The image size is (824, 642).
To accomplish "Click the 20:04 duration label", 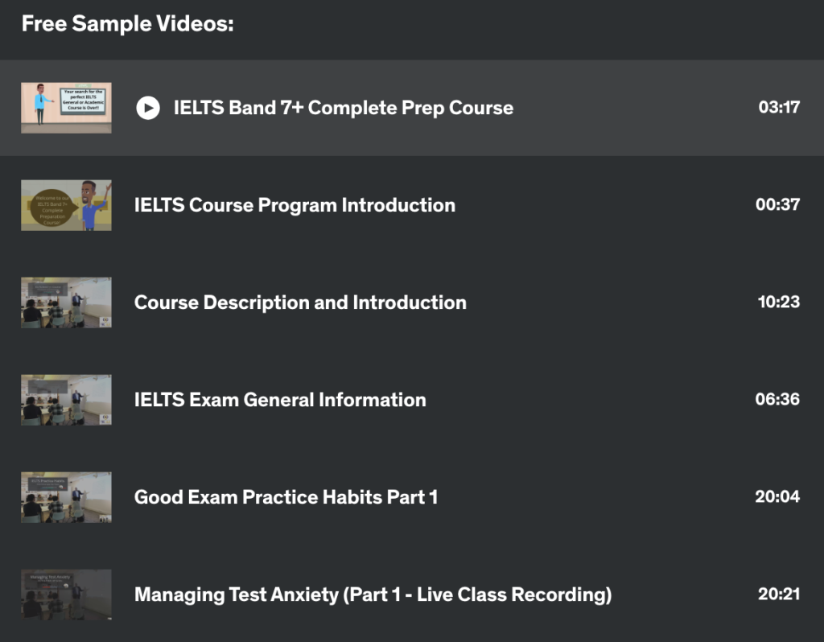I will coord(778,496).
